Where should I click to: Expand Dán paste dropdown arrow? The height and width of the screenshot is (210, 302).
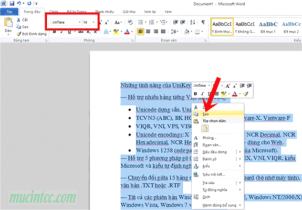[8, 35]
